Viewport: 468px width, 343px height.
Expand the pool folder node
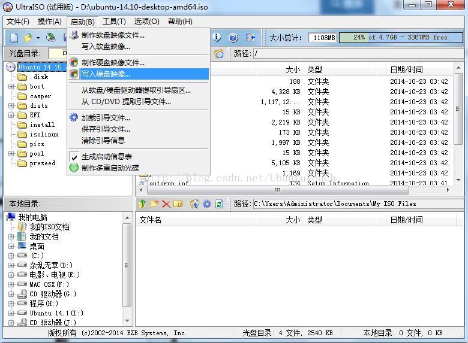coord(11,154)
